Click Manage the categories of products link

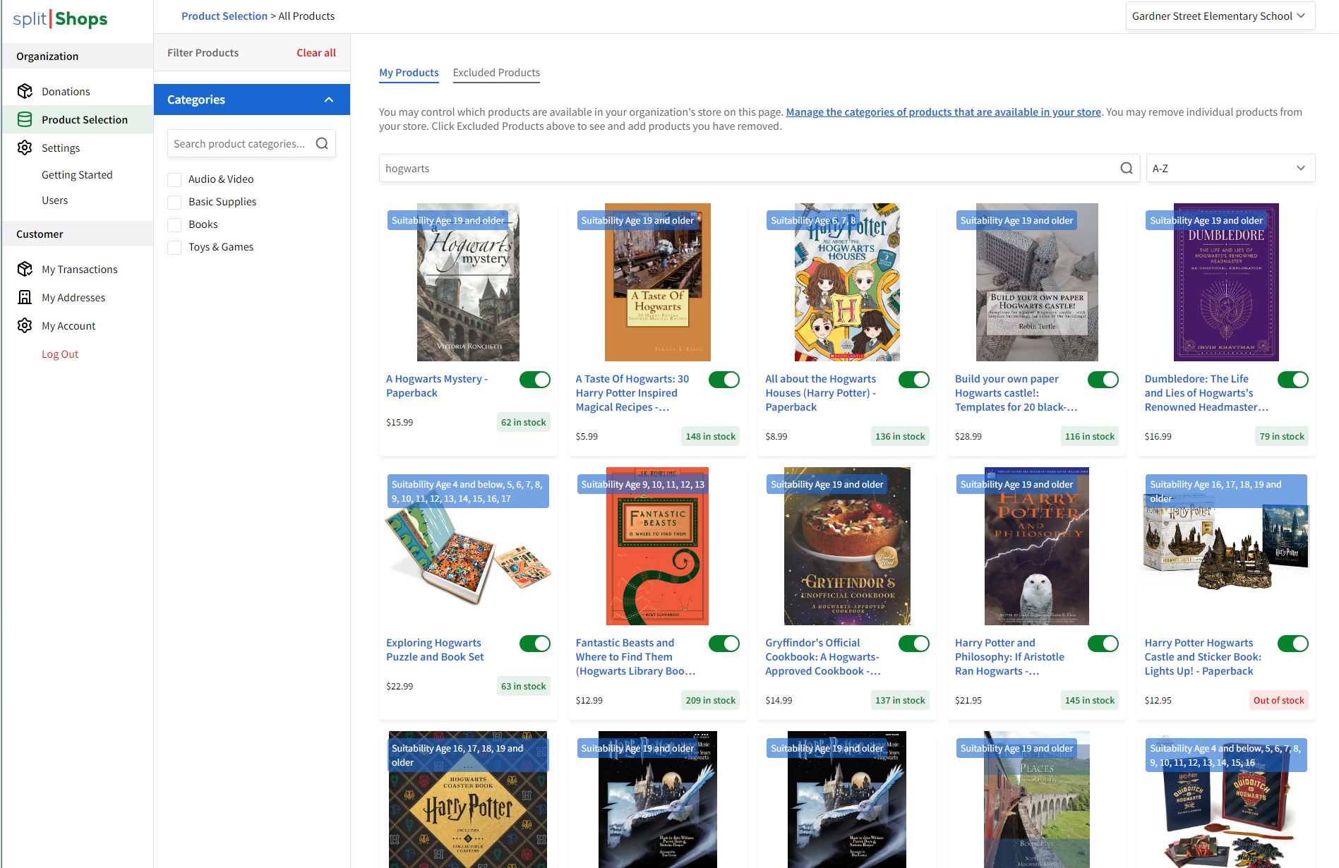(944, 111)
